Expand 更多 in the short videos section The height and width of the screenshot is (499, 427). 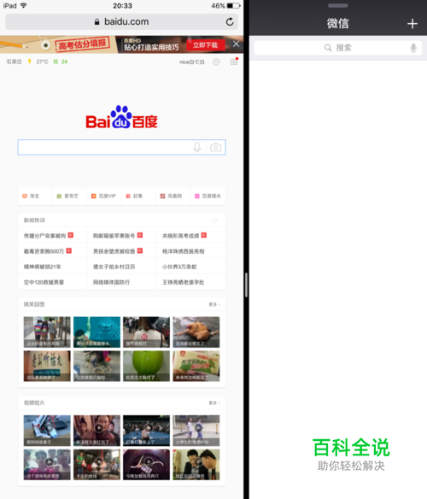click(x=214, y=403)
